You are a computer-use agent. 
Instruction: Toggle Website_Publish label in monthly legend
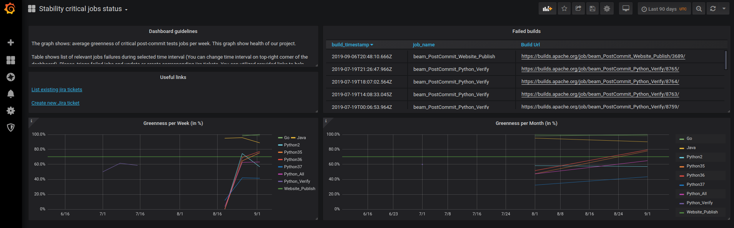coord(702,212)
